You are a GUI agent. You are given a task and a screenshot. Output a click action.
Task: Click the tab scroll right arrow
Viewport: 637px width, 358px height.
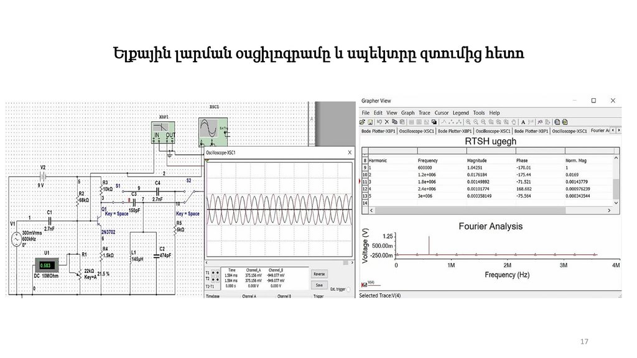619,131
